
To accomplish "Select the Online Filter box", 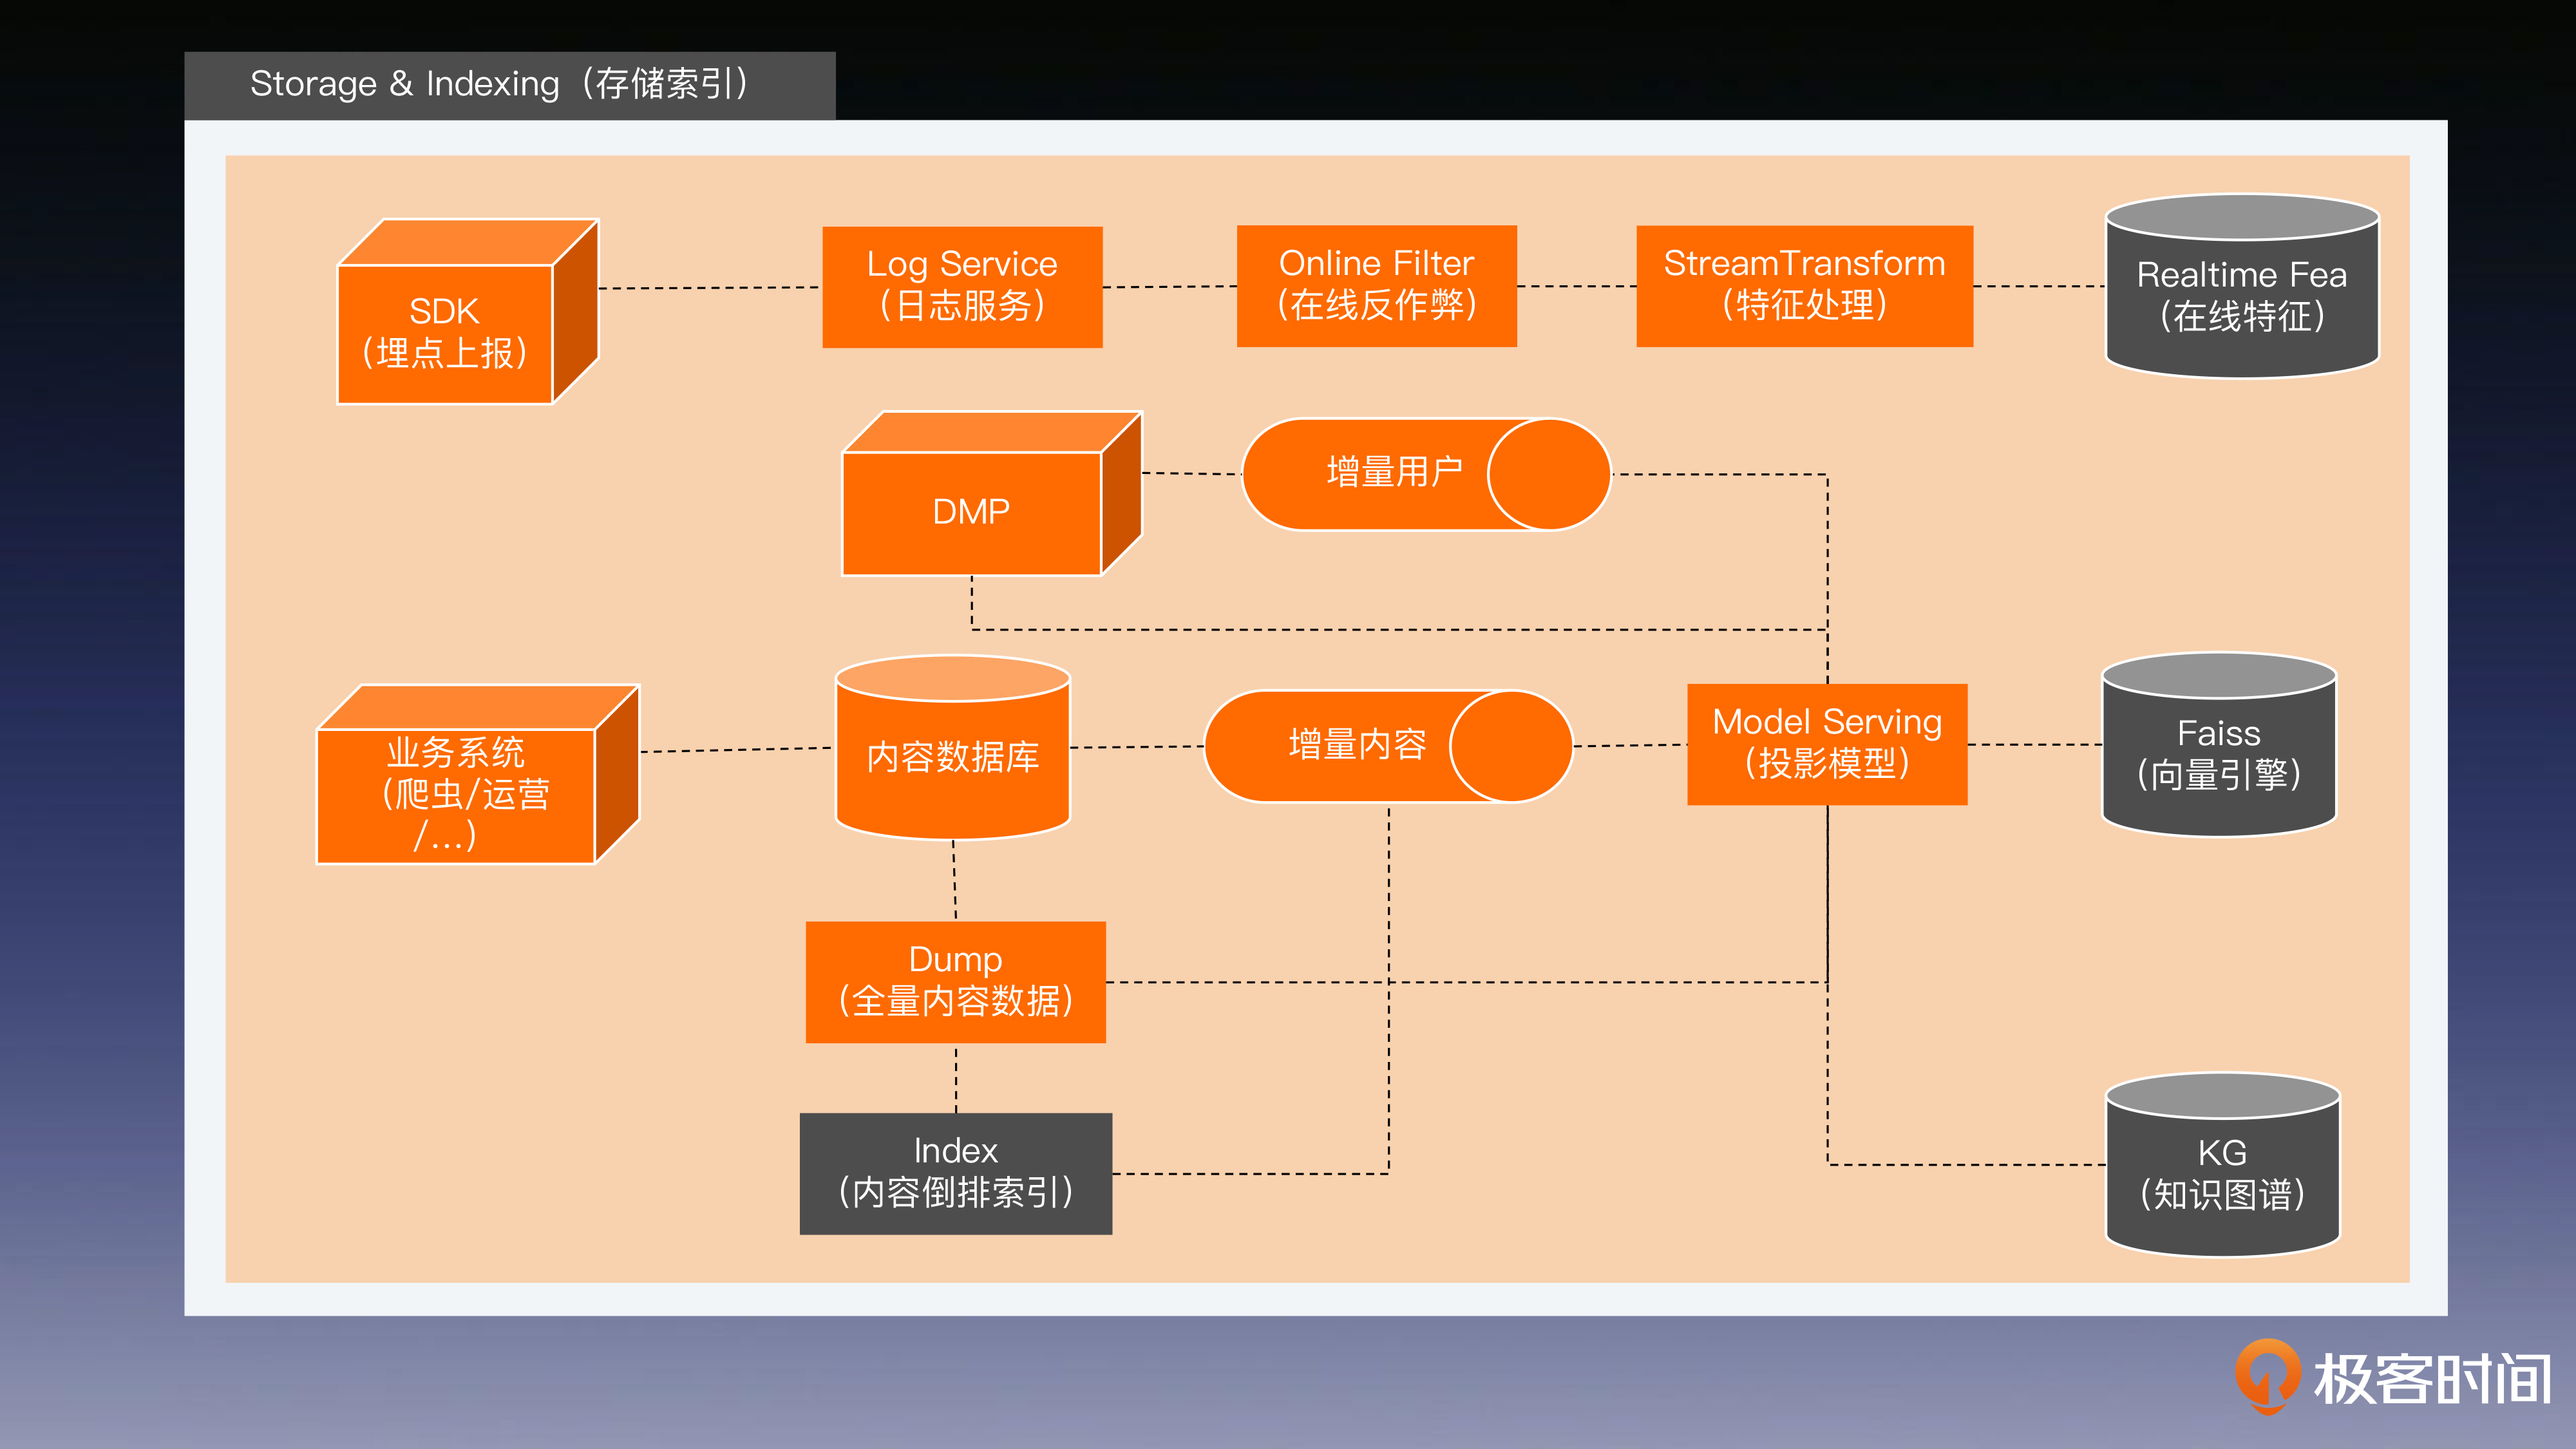I will [x=1376, y=285].
